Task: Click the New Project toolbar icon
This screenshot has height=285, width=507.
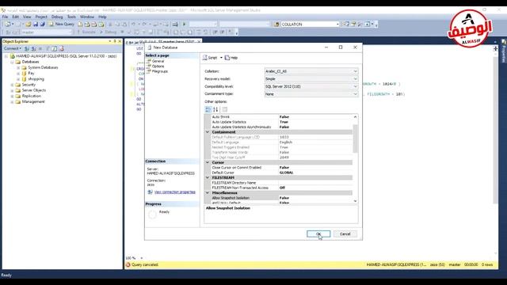Action: (x=8, y=25)
